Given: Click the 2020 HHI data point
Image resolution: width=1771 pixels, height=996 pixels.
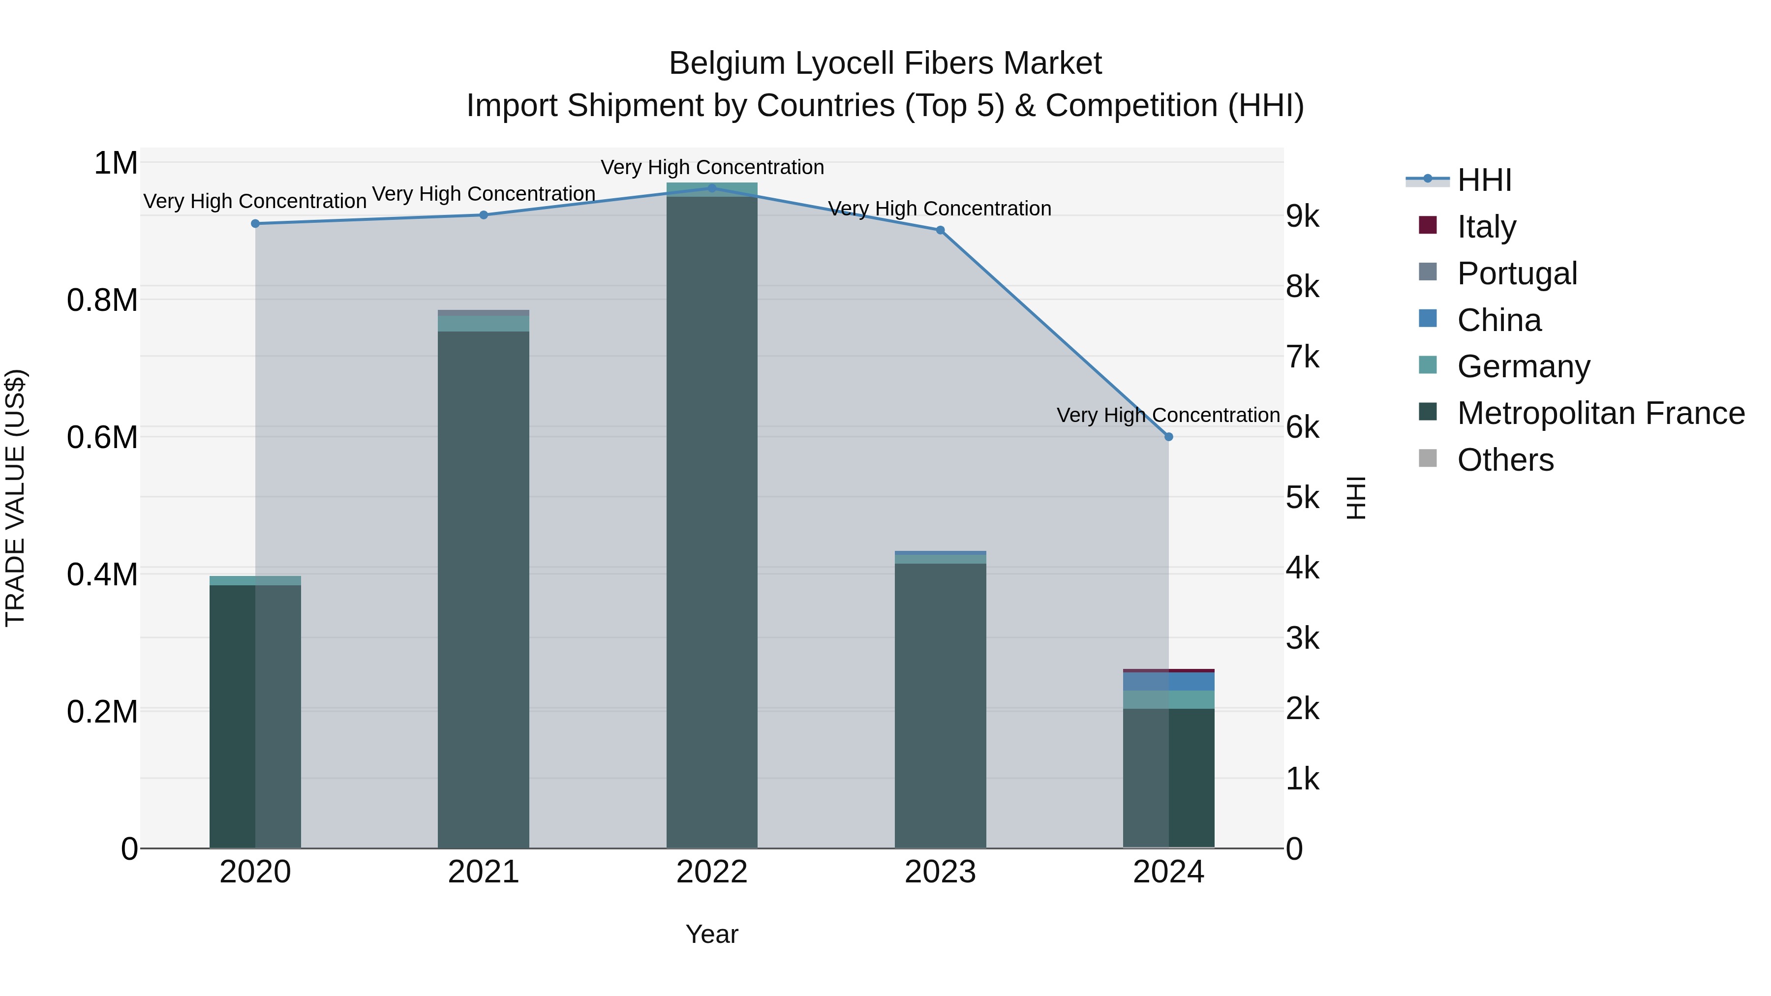Looking at the screenshot, I should (255, 223).
